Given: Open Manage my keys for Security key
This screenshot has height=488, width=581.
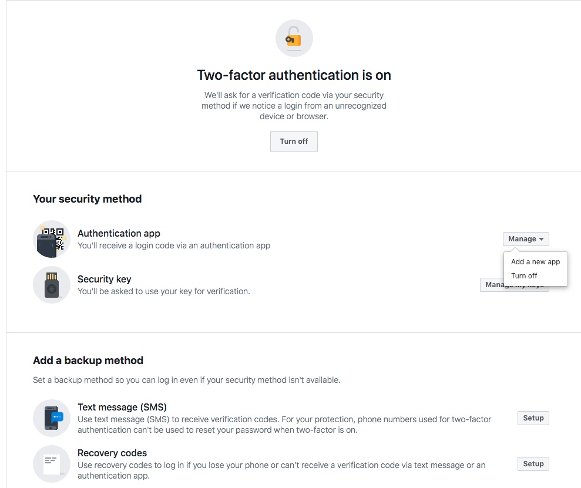Looking at the screenshot, I should pos(491,285).
